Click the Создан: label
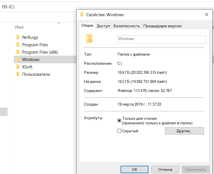This screenshot has height=174, width=214. 91,104
